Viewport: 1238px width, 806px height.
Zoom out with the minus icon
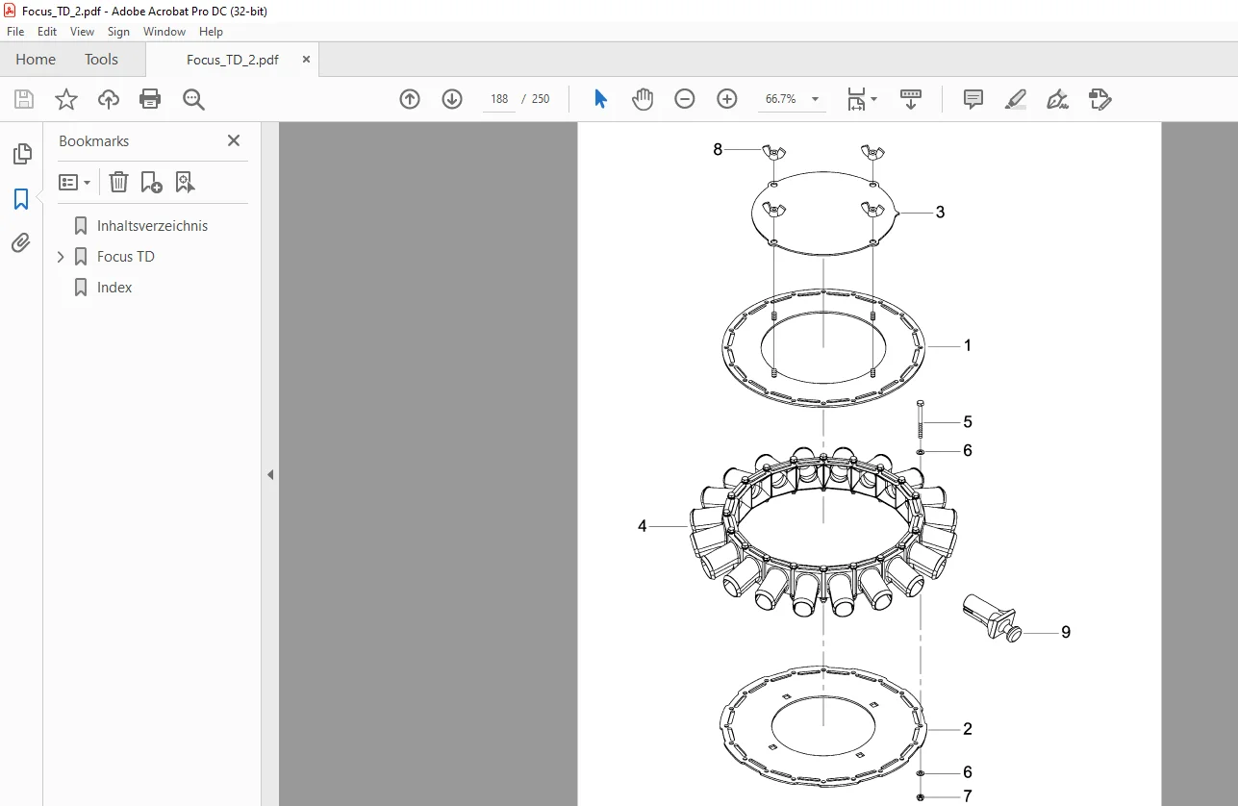point(685,99)
